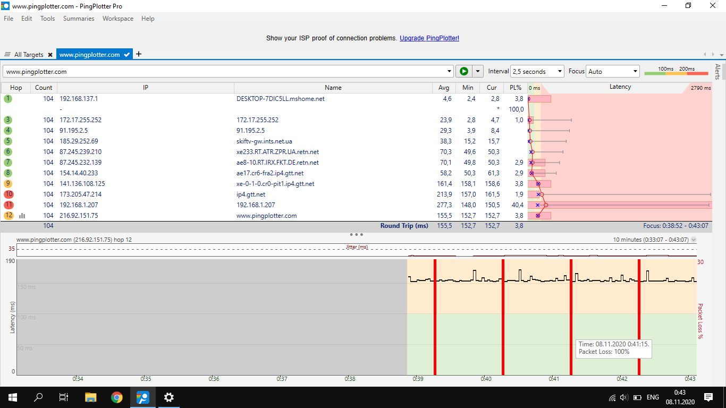Open the Alerts side panel
This screenshot has height=408, width=726.
(718, 72)
